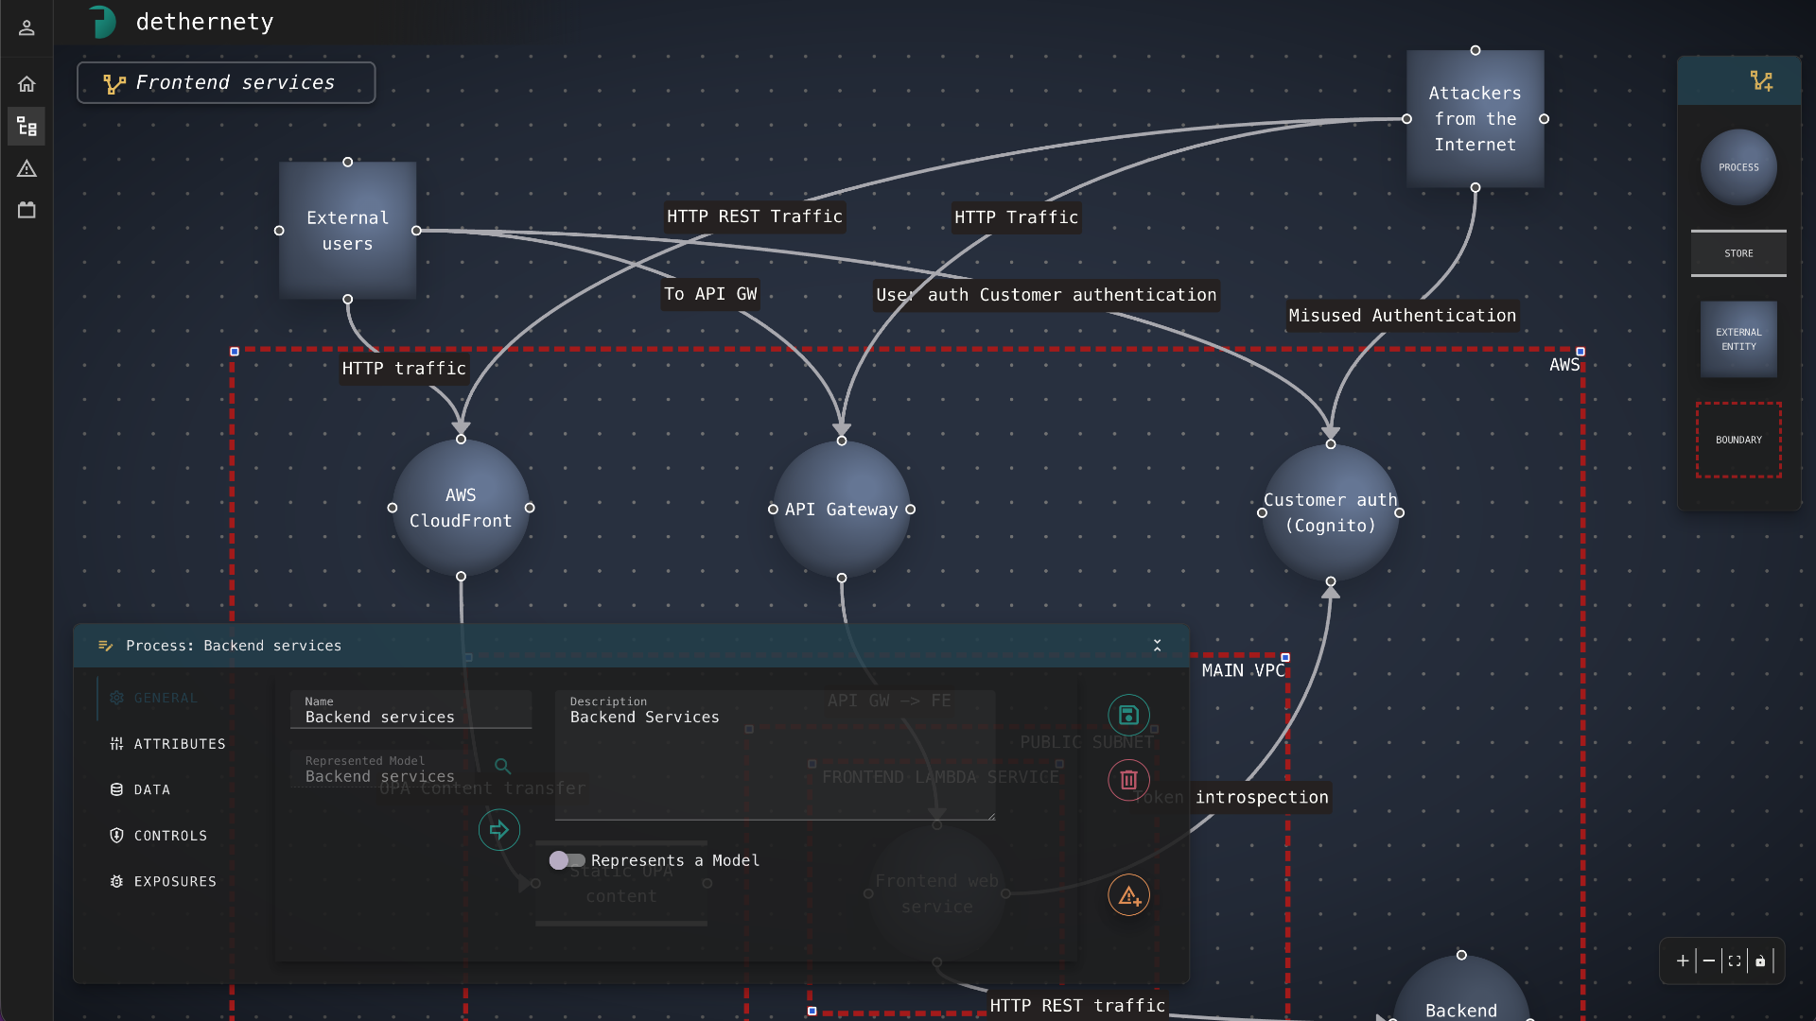Click the zoom out minus control

pyautogui.click(x=1709, y=960)
